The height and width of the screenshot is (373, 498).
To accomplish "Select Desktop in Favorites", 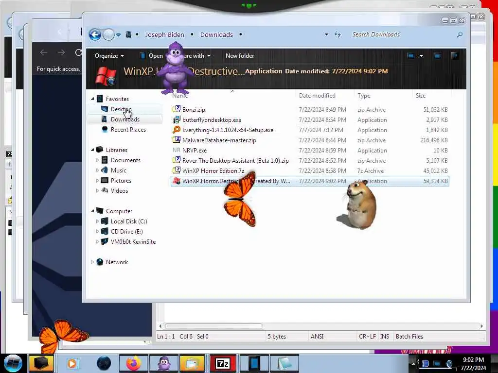I will click(x=121, y=109).
